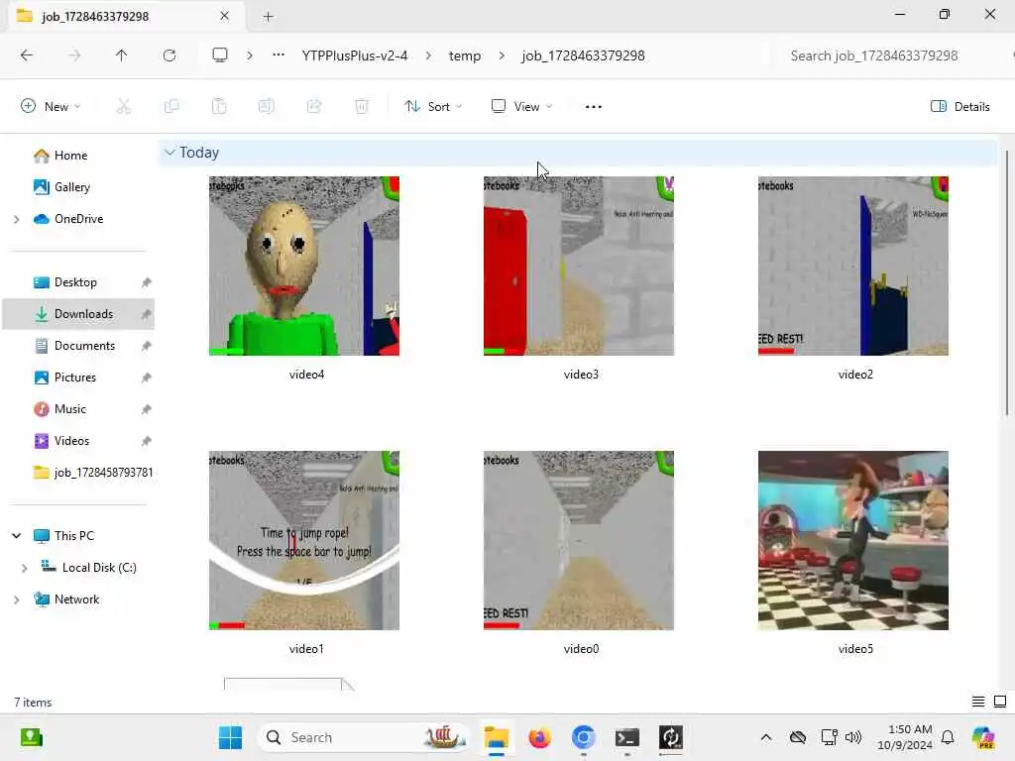Launch Firefox from taskbar
The image size is (1015, 761).
pyautogui.click(x=539, y=737)
